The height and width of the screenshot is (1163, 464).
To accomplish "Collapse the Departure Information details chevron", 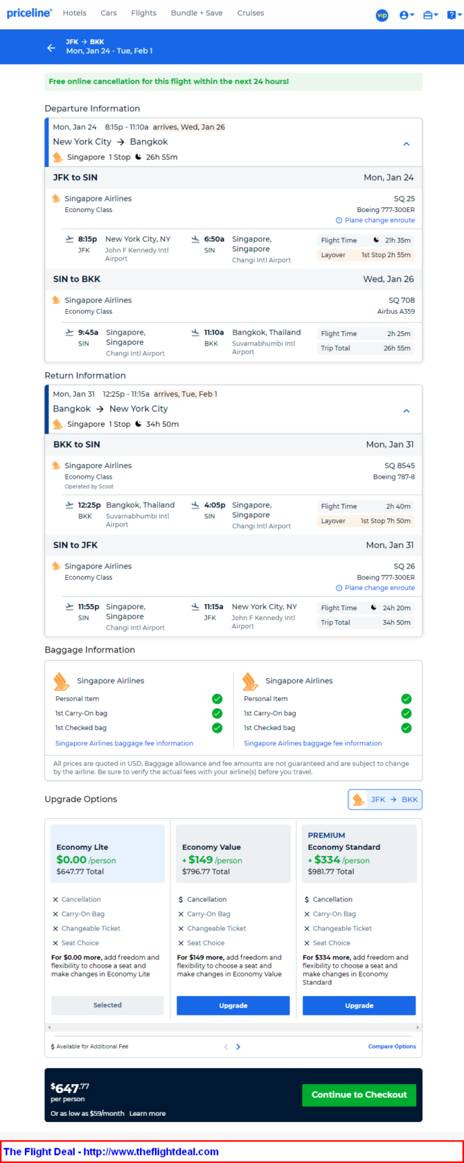I will click(407, 144).
